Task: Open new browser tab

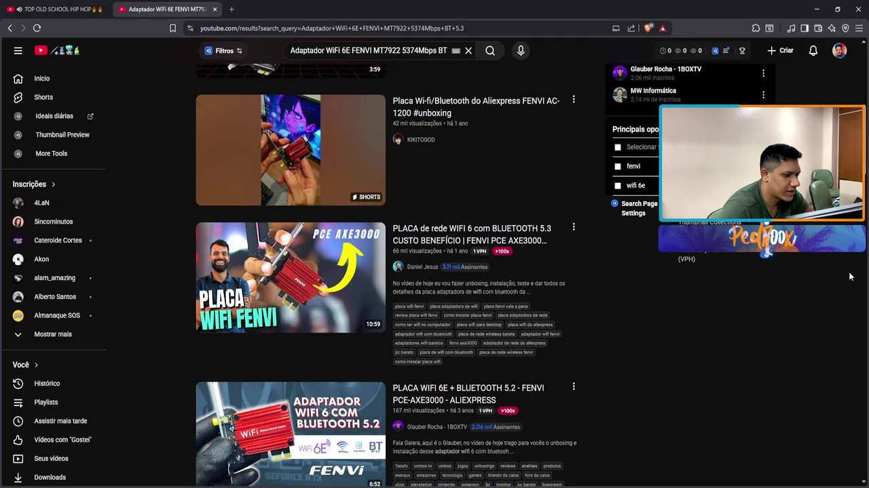Action: (232, 9)
